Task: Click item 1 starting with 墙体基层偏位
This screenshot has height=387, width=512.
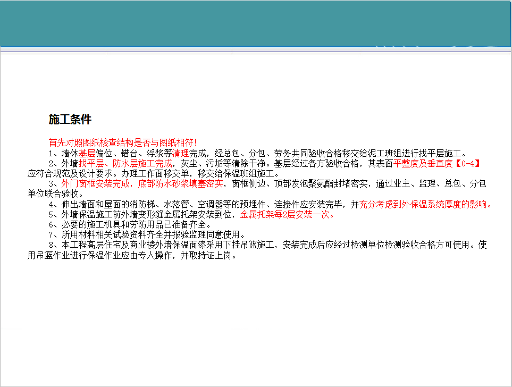Action: (258, 153)
